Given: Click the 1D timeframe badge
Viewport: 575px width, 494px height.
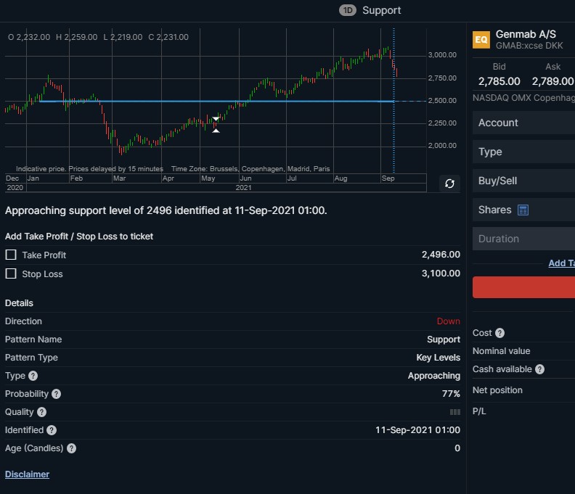Looking at the screenshot, I should pyautogui.click(x=348, y=10).
